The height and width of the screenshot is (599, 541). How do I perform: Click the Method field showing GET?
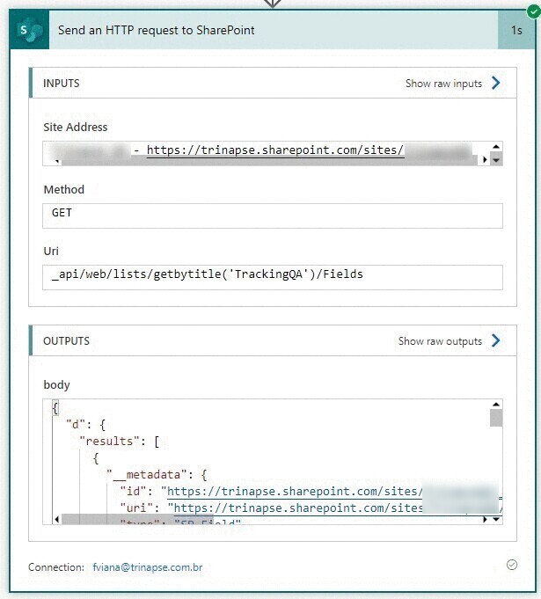[x=274, y=215]
